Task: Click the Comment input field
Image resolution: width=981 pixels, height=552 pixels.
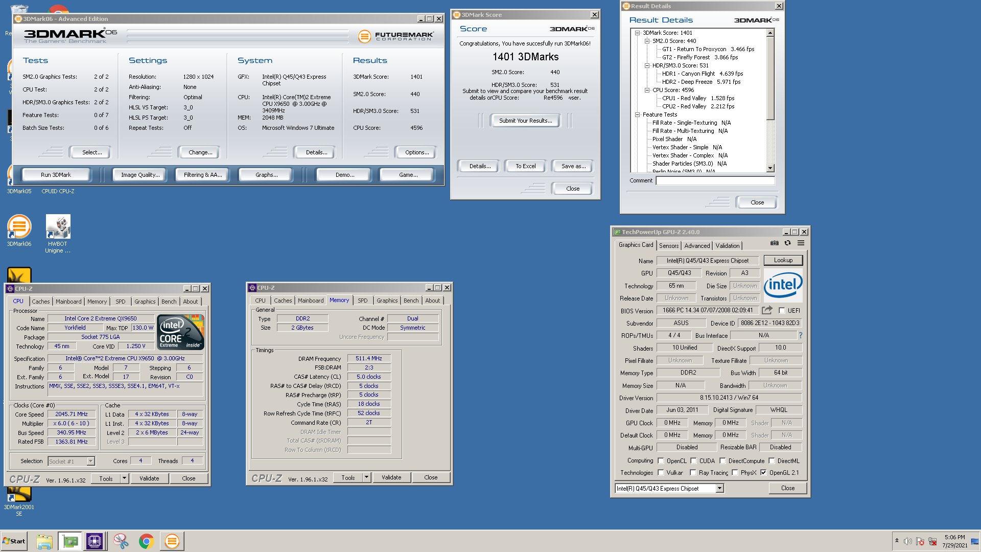Action: [715, 180]
